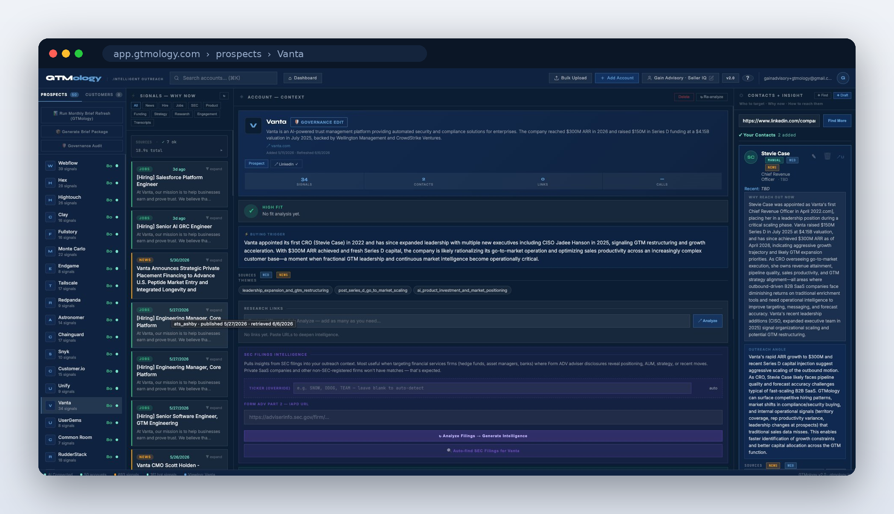Click the Astronomer A account icon
Image resolution: width=894 pixels, height=514 pixels.
click(x=50, y=319)
